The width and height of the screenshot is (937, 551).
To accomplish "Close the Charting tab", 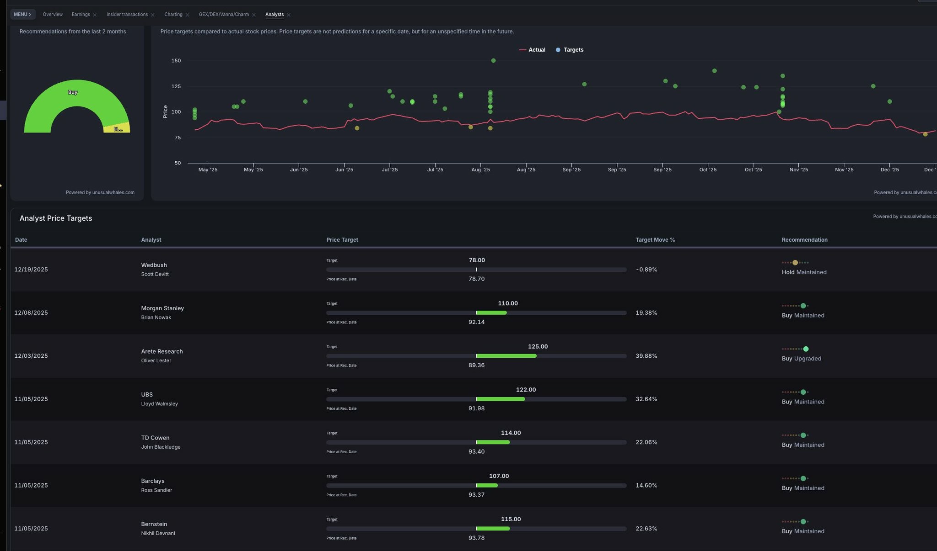I will pos(187,15).
